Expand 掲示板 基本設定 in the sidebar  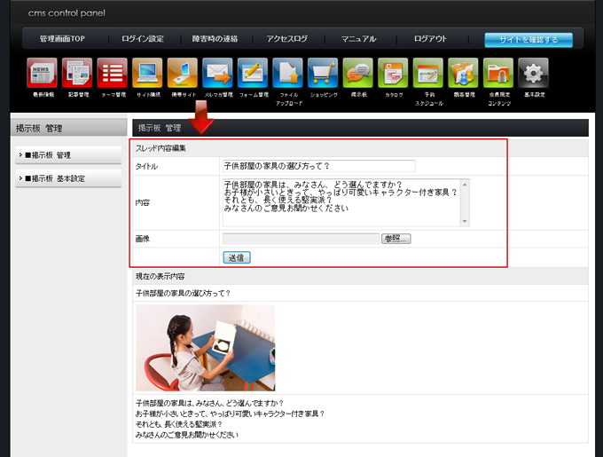(x=68, y=178)
